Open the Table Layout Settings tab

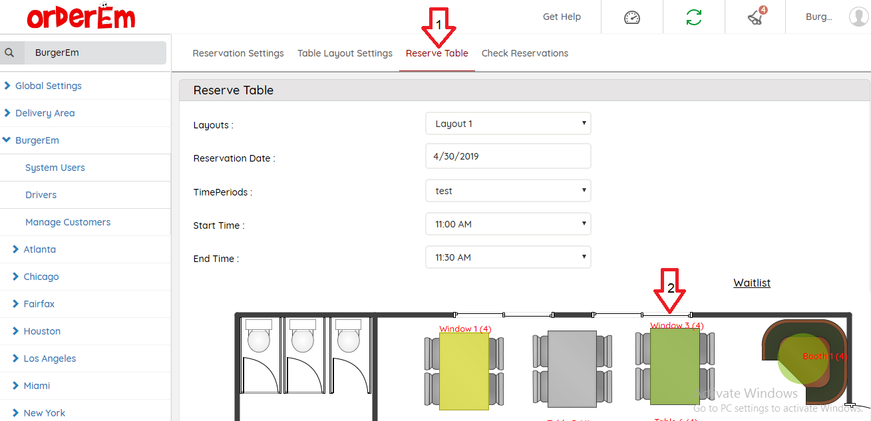click(345, 53)
